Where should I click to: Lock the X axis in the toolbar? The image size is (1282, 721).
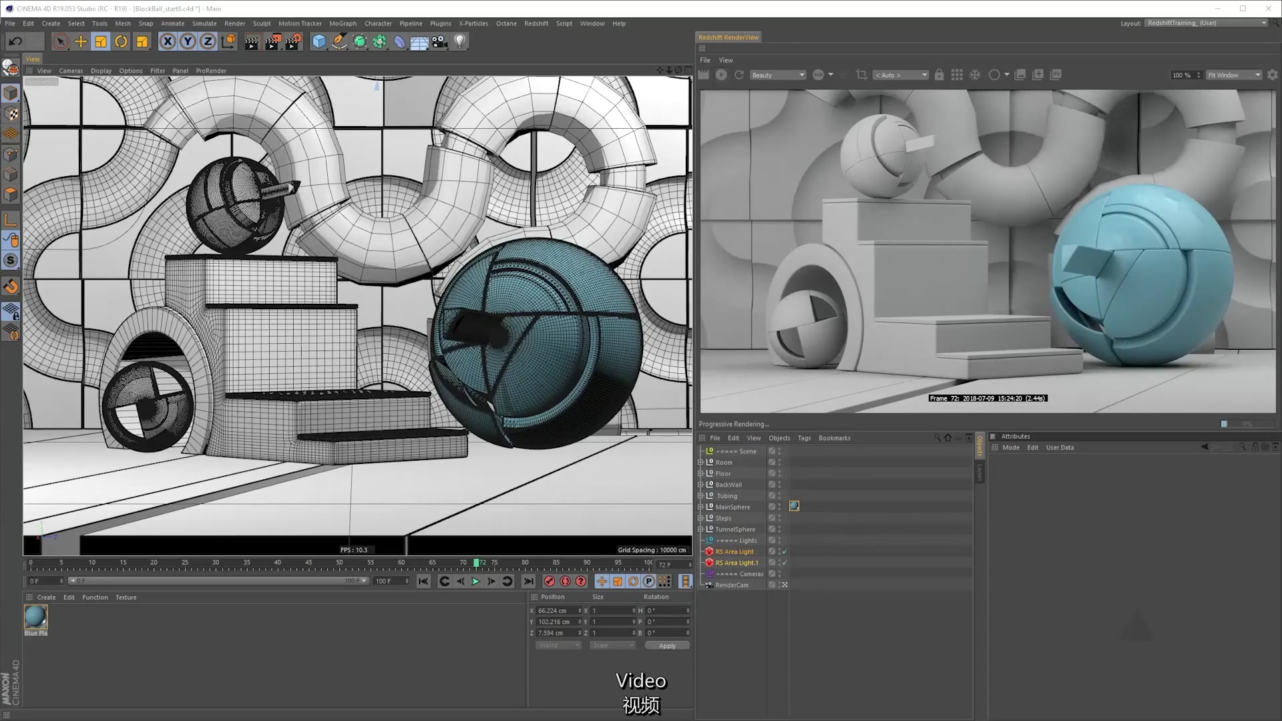coord(168,41)
